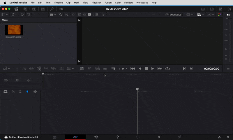Open the Sync Bin panel
Image resolution: width=233 pixels, height=140 pixels.
click(x=25, y=9)
